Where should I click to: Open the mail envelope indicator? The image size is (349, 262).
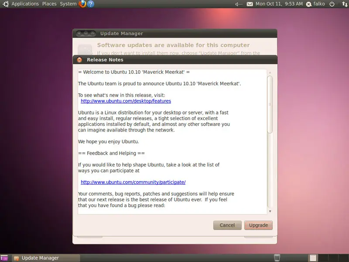tap(250, 4)
